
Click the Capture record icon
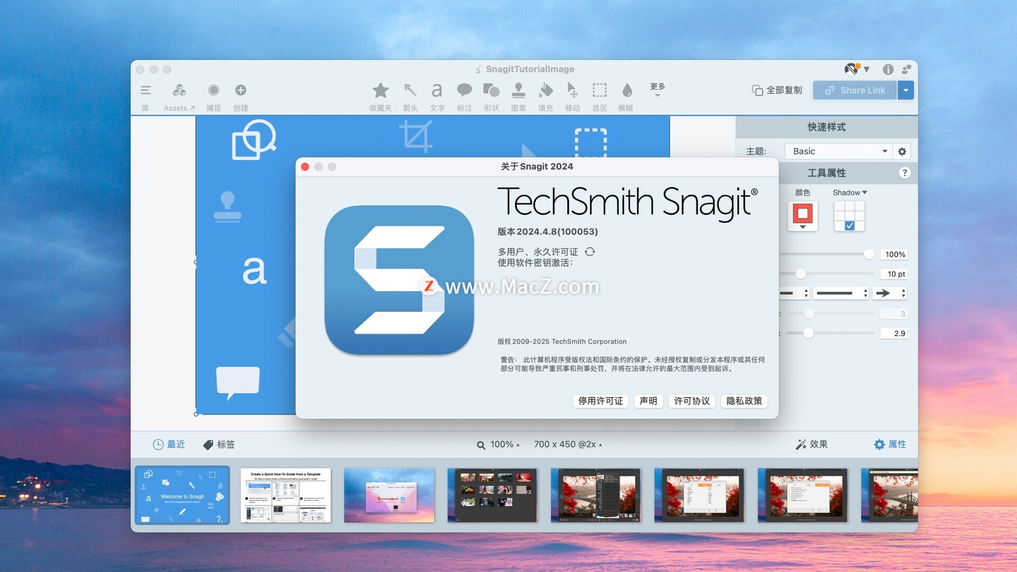tap(213, 91)
